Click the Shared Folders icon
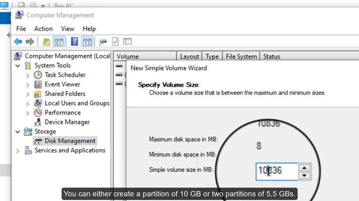Viewport: 359px width, 201px height. pyautogui.click(x=38, y=94)
